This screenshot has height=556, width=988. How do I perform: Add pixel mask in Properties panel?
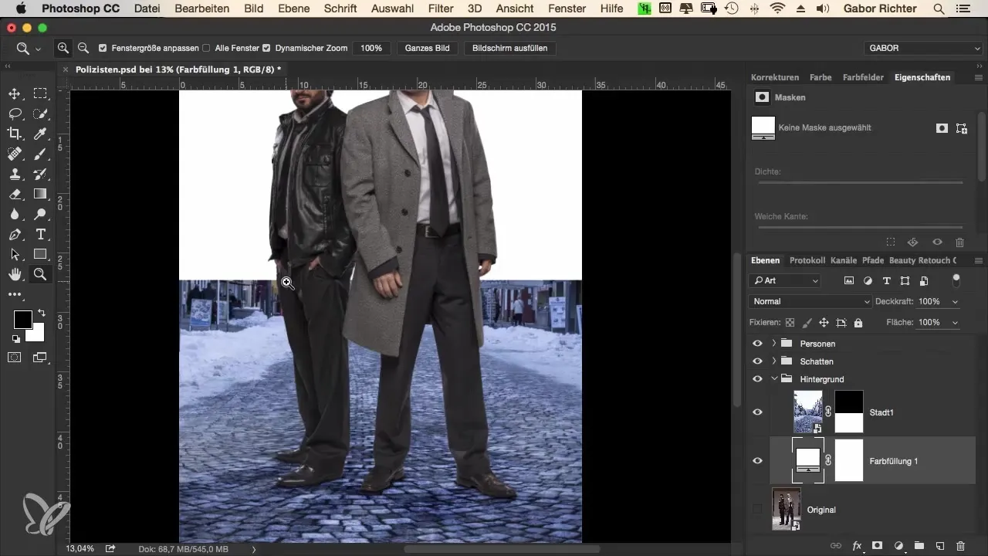tap(942, 128)
